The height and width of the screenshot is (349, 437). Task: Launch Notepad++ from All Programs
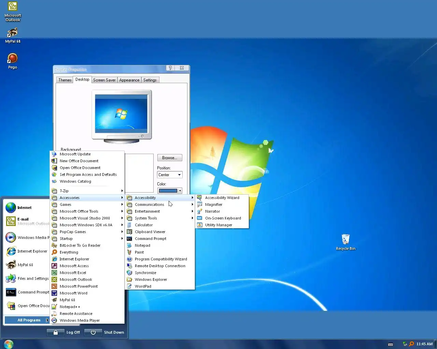pos(87,307)
